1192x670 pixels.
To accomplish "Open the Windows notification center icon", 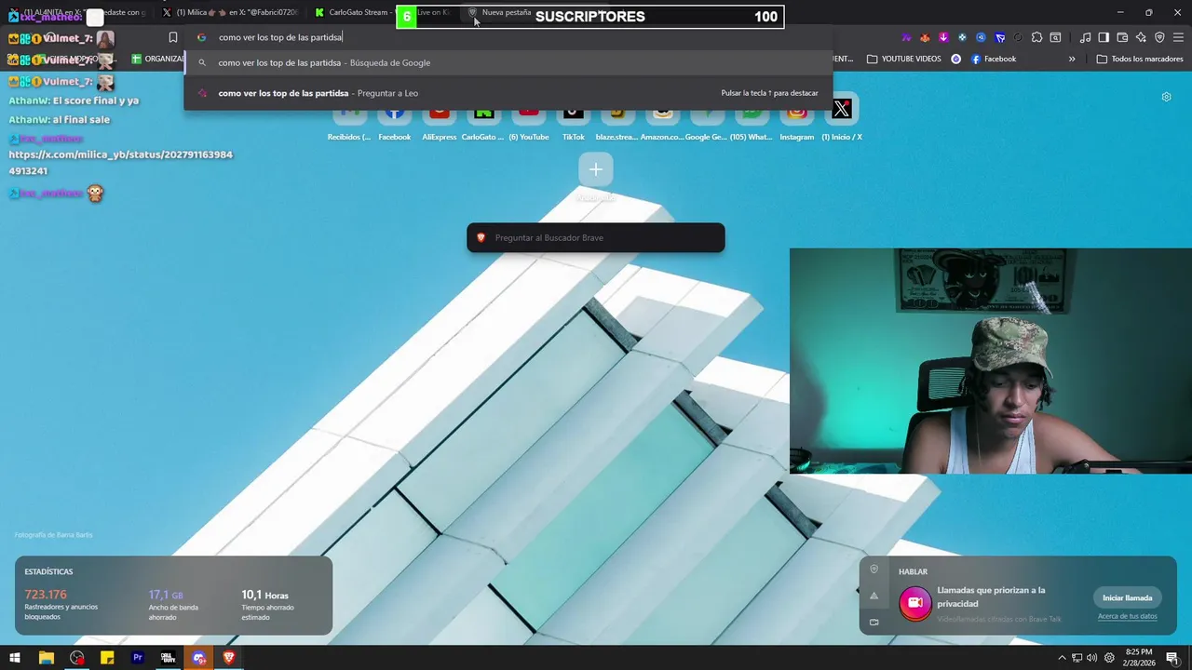I will point(1172,658).
